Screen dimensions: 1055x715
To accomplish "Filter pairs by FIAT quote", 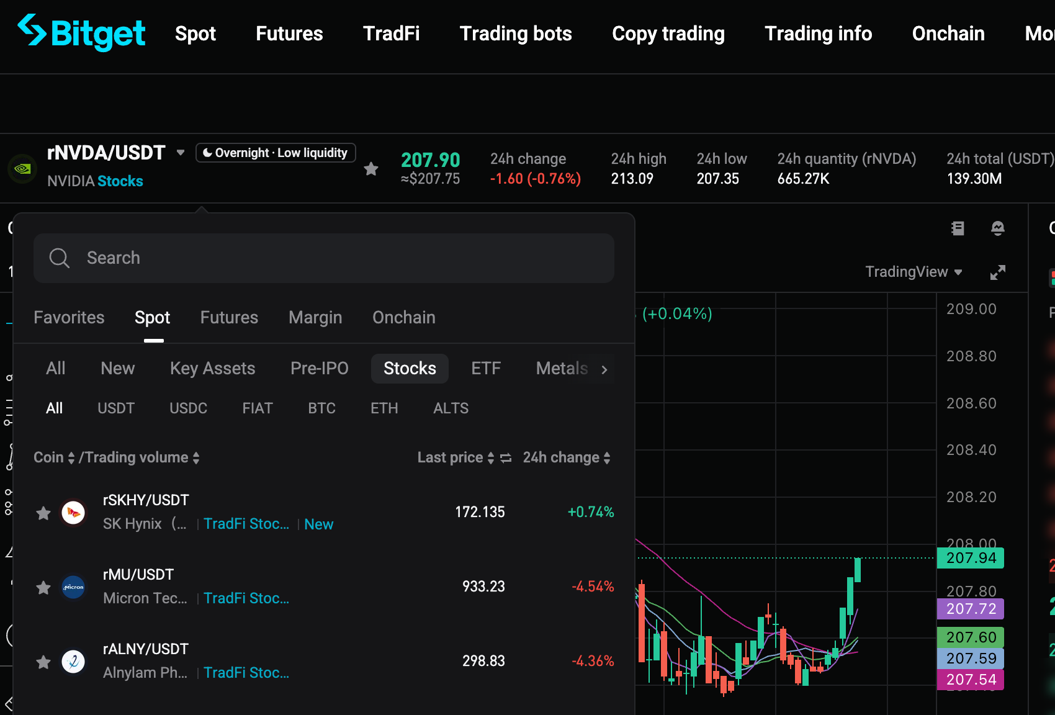I will pos(258,408).
